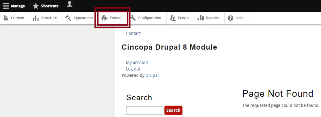321x117 pixels.
Task: Click the Page Not Found heading
Action: click(x=278, y=94)
